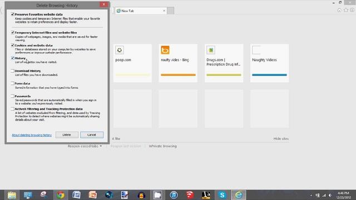Click the Bing icon on naughty videos tile

point(165,50)
